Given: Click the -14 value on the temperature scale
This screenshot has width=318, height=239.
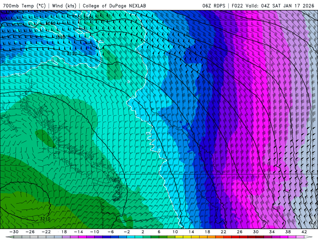Looking at the screenshot, I should coord(78,232).
